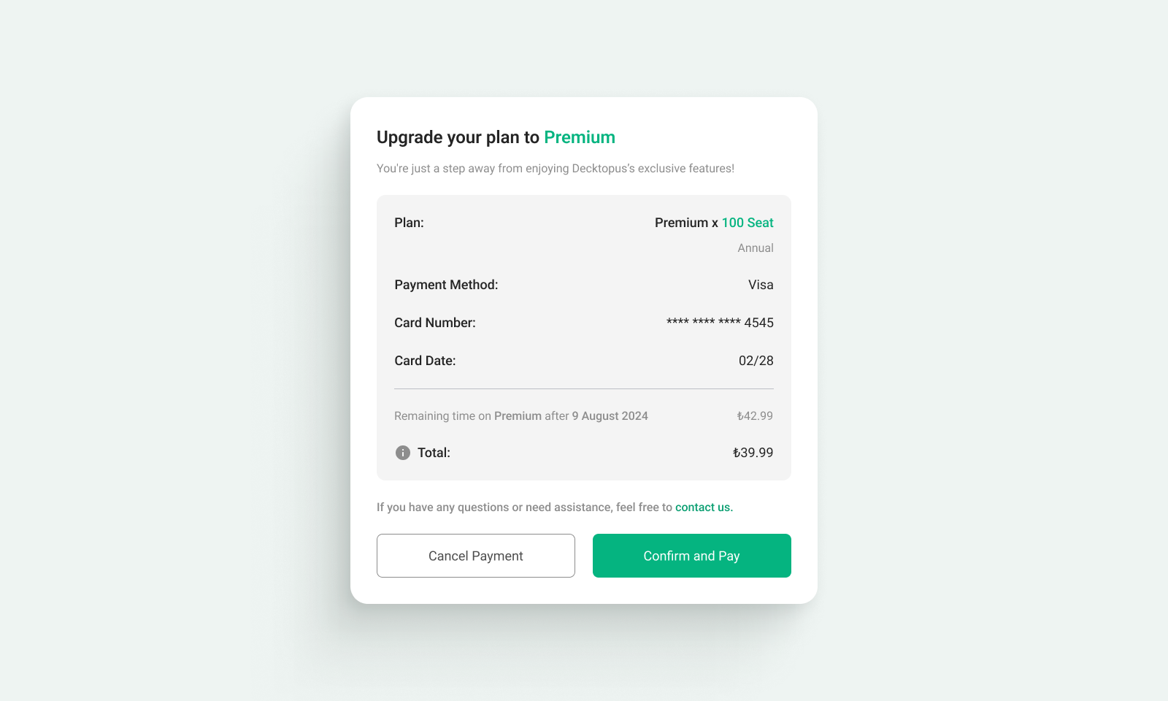Click the Total amount ₺39.99

[x=753, y=453]
